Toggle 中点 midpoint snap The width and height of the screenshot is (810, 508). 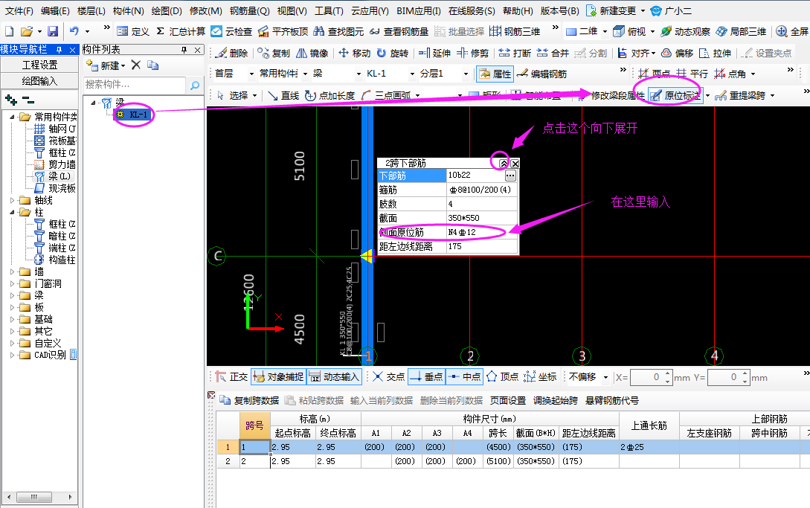(464, 377)
